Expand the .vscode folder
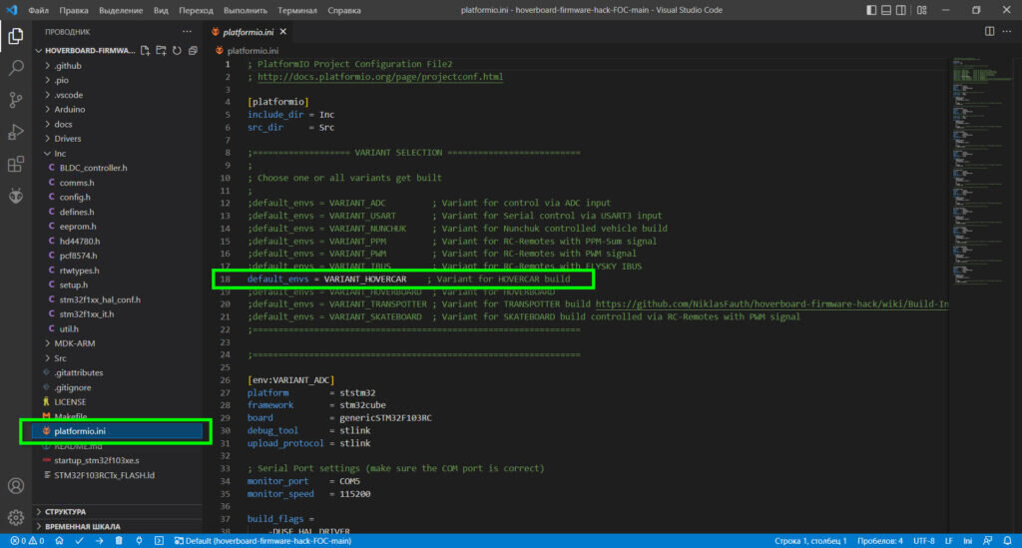1022x548 pixels. [118, 95]
